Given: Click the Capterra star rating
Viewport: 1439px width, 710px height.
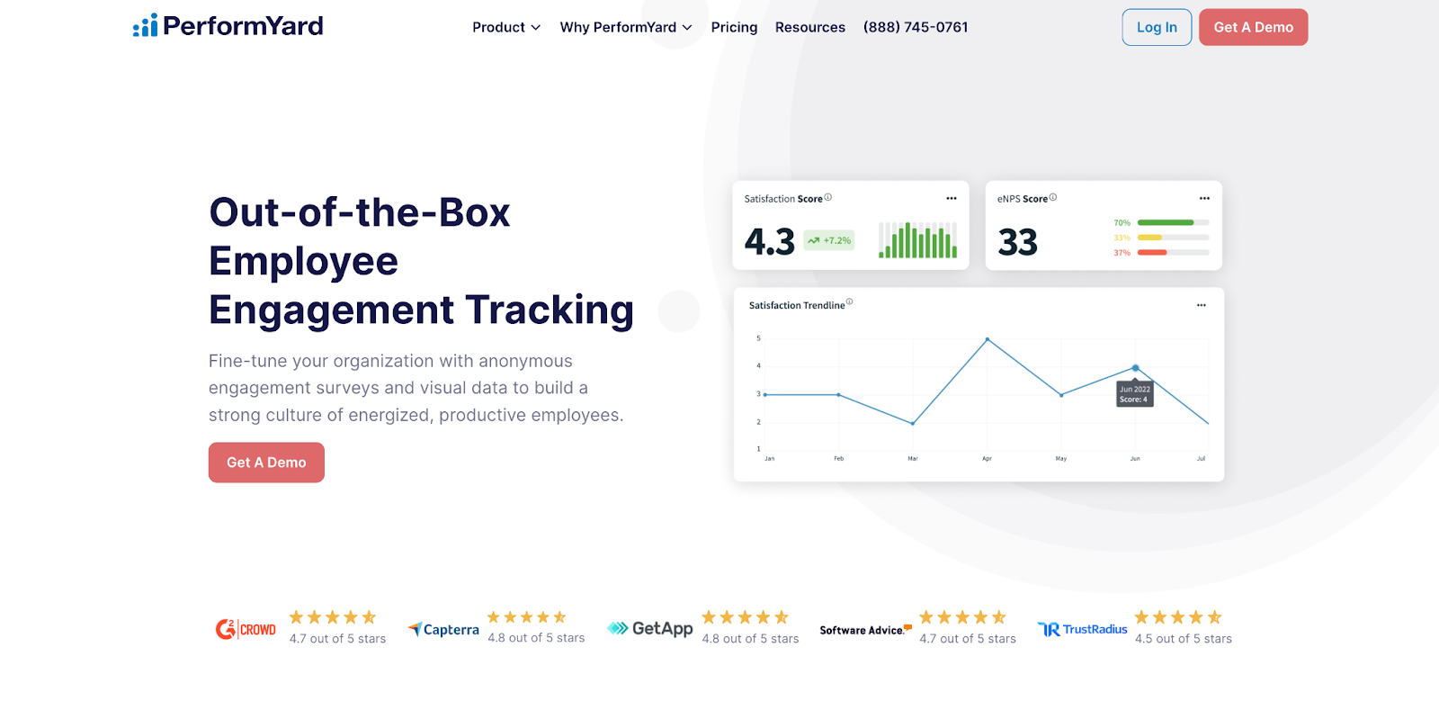Looking at the screenshot, I should (527, 617).
